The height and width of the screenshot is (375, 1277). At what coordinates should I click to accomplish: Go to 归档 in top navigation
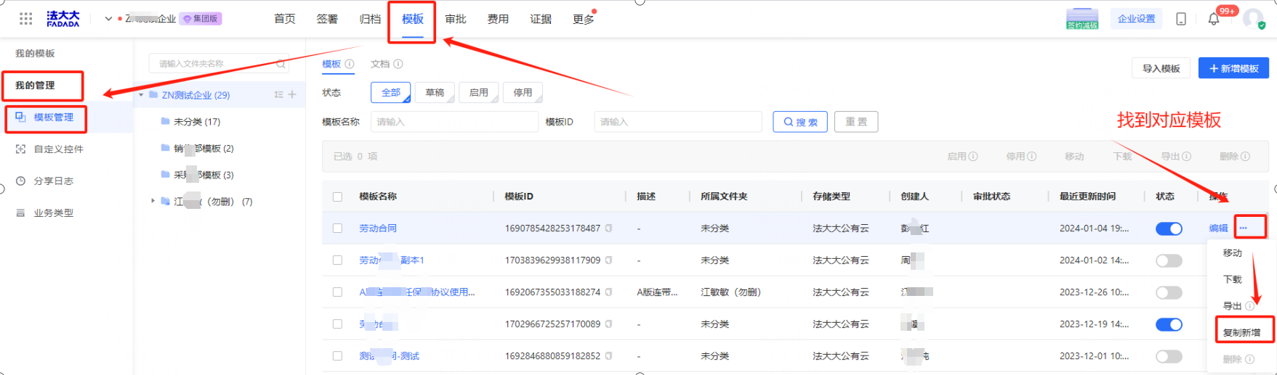[370, 20]
